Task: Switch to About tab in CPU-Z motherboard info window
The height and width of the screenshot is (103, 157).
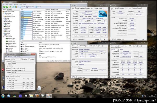Action: click(101, 46)
